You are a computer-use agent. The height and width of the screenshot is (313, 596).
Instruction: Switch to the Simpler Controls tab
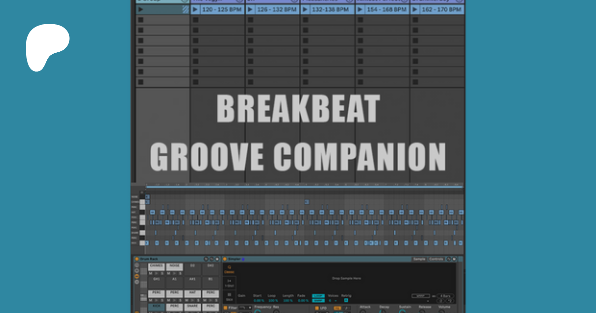[436, 259]
